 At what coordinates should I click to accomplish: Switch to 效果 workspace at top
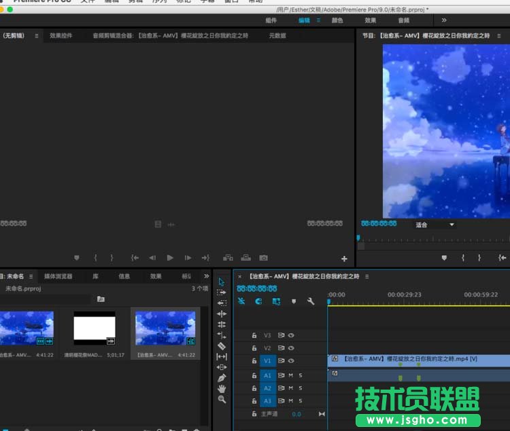tap(370, 20)
